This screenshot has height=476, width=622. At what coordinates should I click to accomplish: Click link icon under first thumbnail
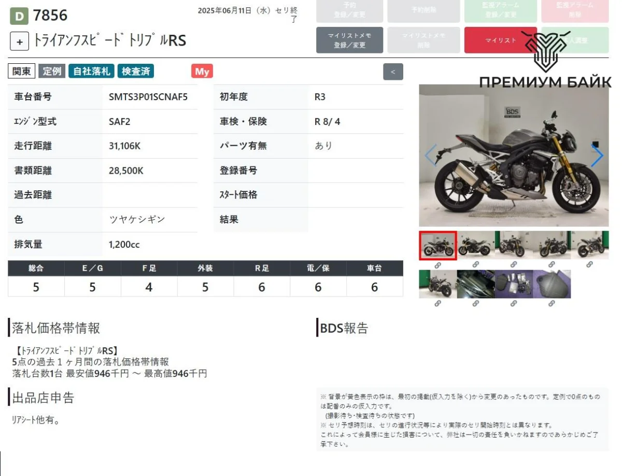tap(437, 264)
